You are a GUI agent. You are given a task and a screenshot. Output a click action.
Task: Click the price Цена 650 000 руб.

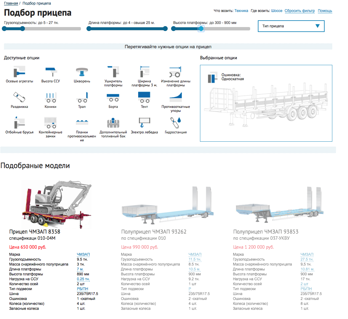[x=28, y=247]
